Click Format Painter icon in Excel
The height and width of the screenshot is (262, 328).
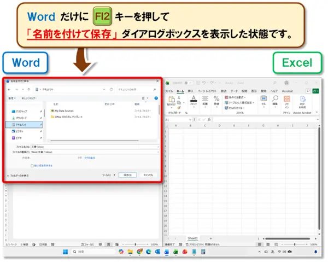(x=179, y=108)
